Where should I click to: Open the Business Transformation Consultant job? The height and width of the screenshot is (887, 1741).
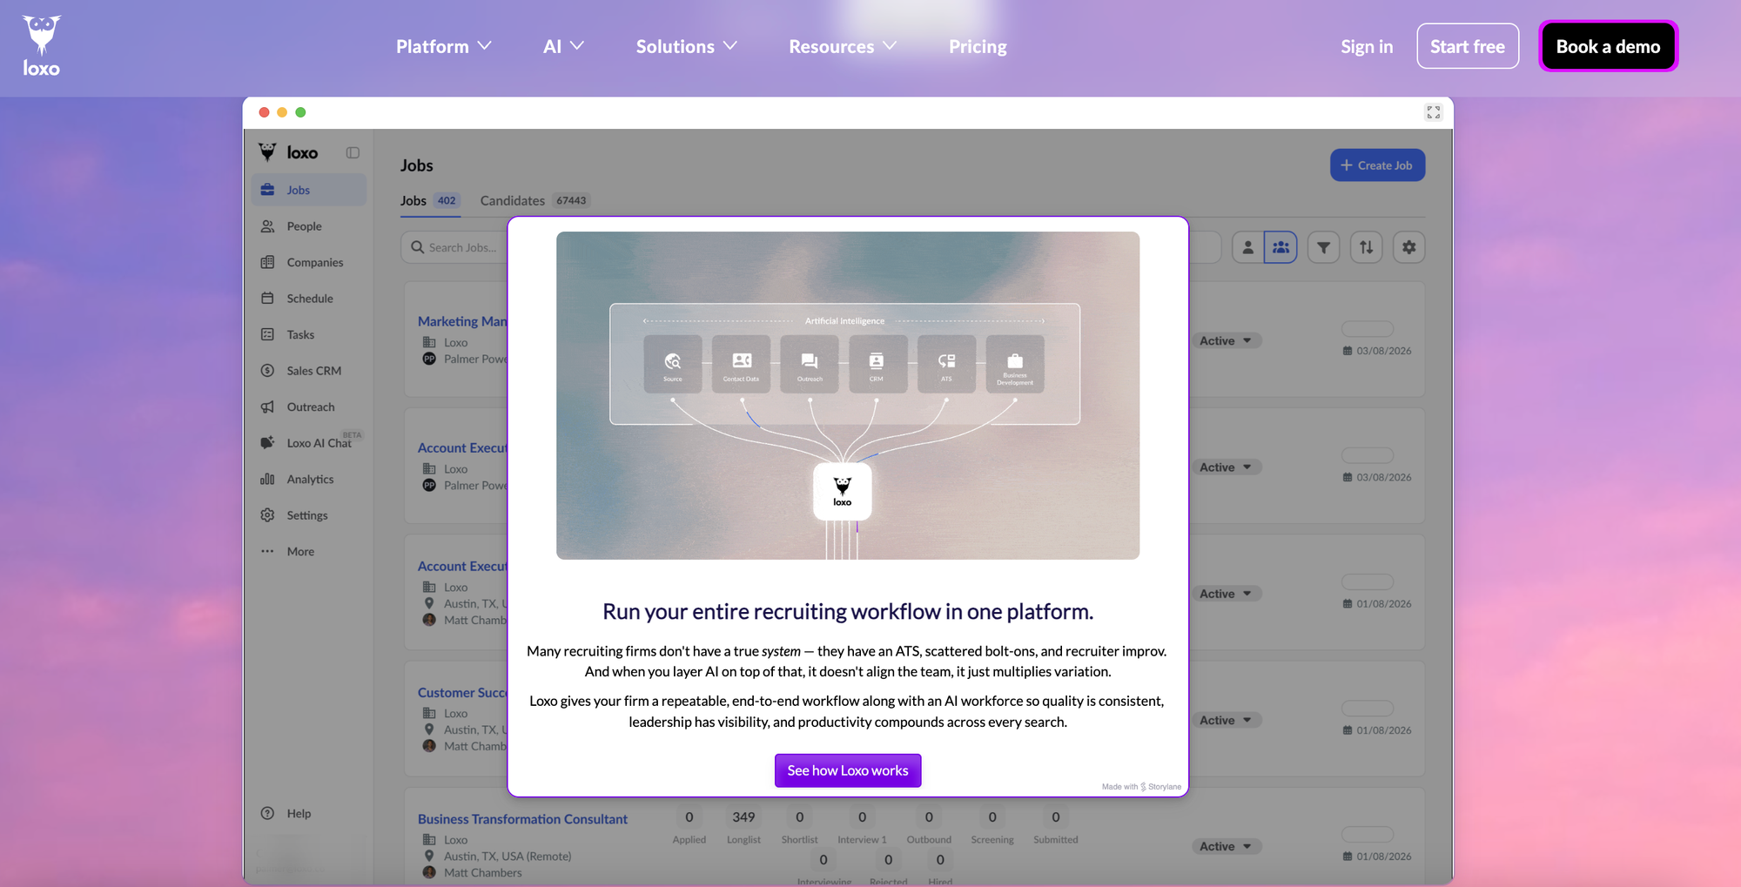tap(522, 819)
